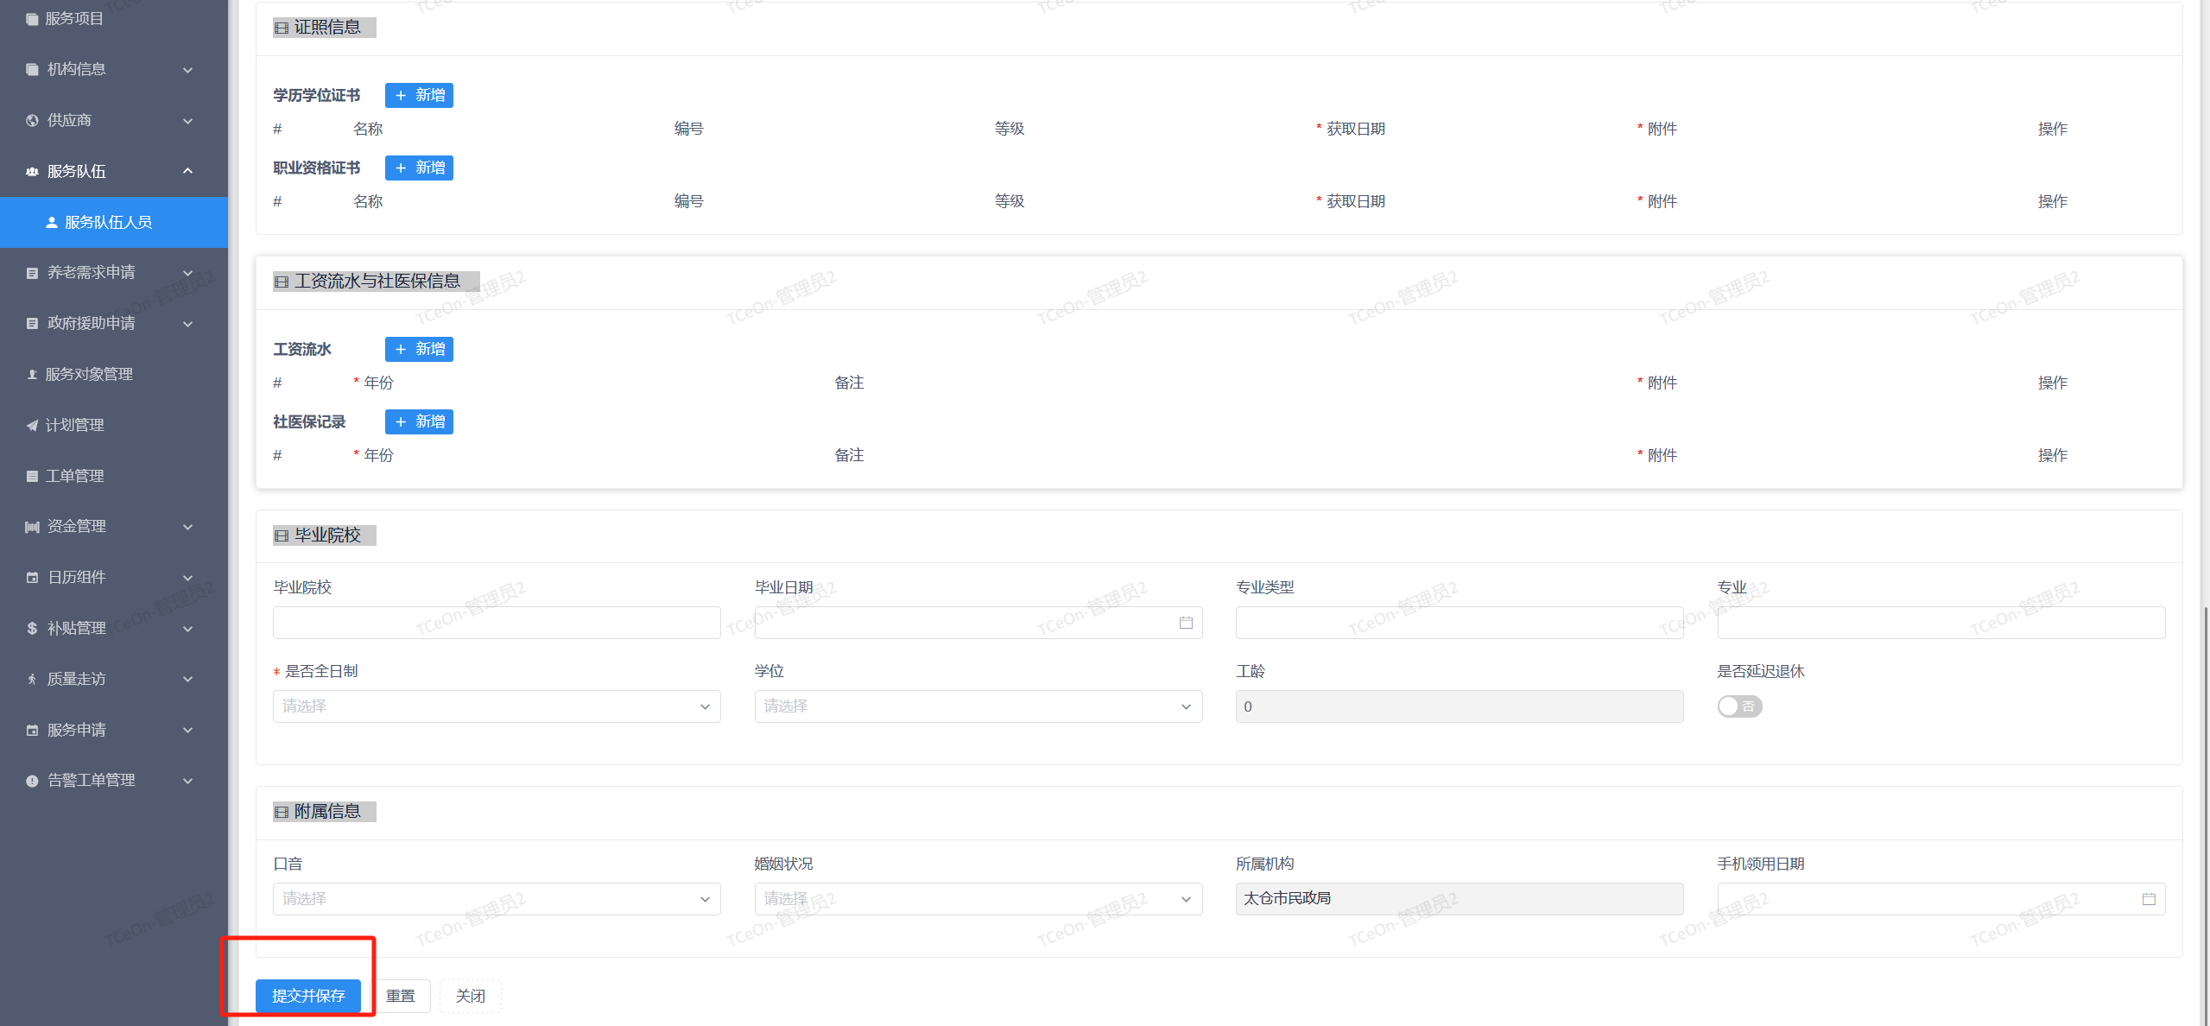Click the 手机领用日期 calendar icon

click(x=2149, y=899)
